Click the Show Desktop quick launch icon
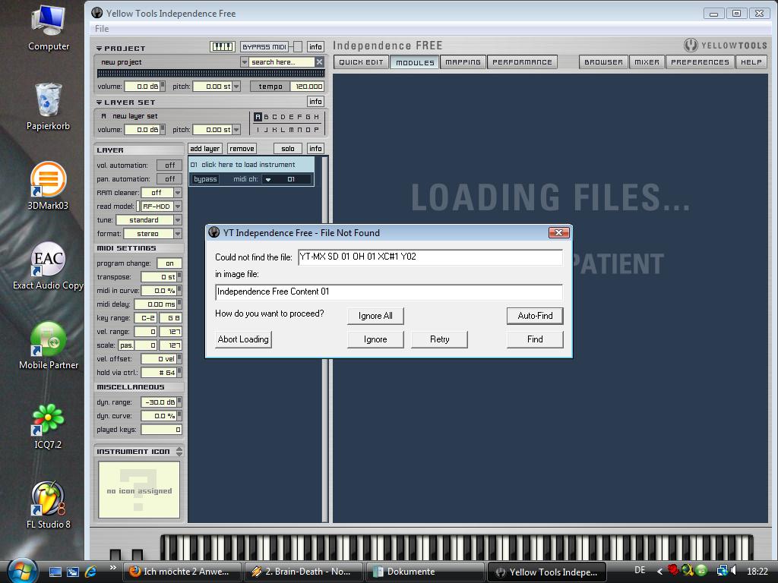This screenshot has width=778, height=583. (55, 572)
